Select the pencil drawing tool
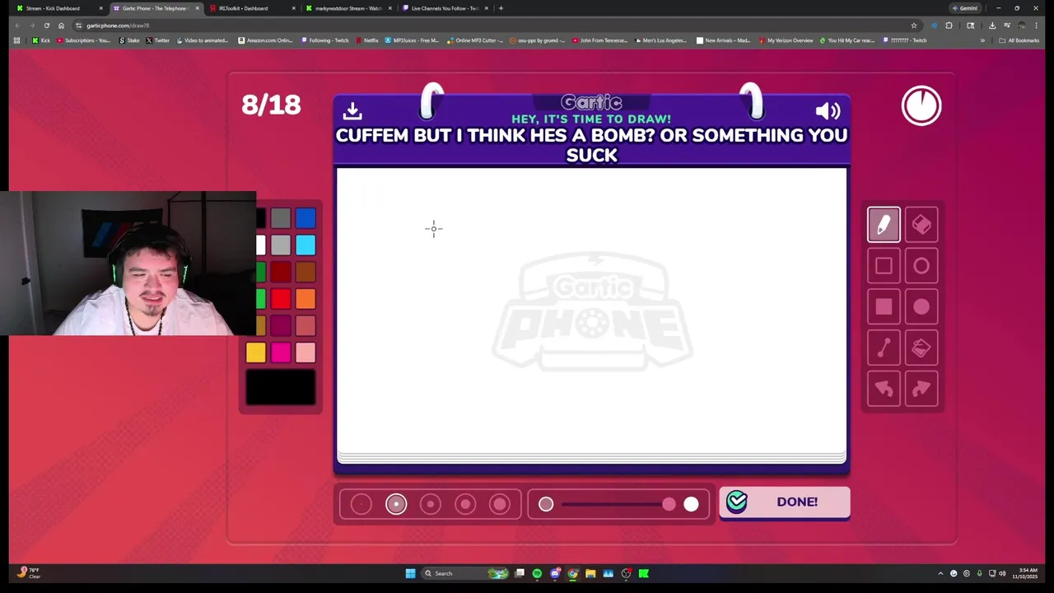The width and height of the screenshot is (1054, 593). coord(884,225)
